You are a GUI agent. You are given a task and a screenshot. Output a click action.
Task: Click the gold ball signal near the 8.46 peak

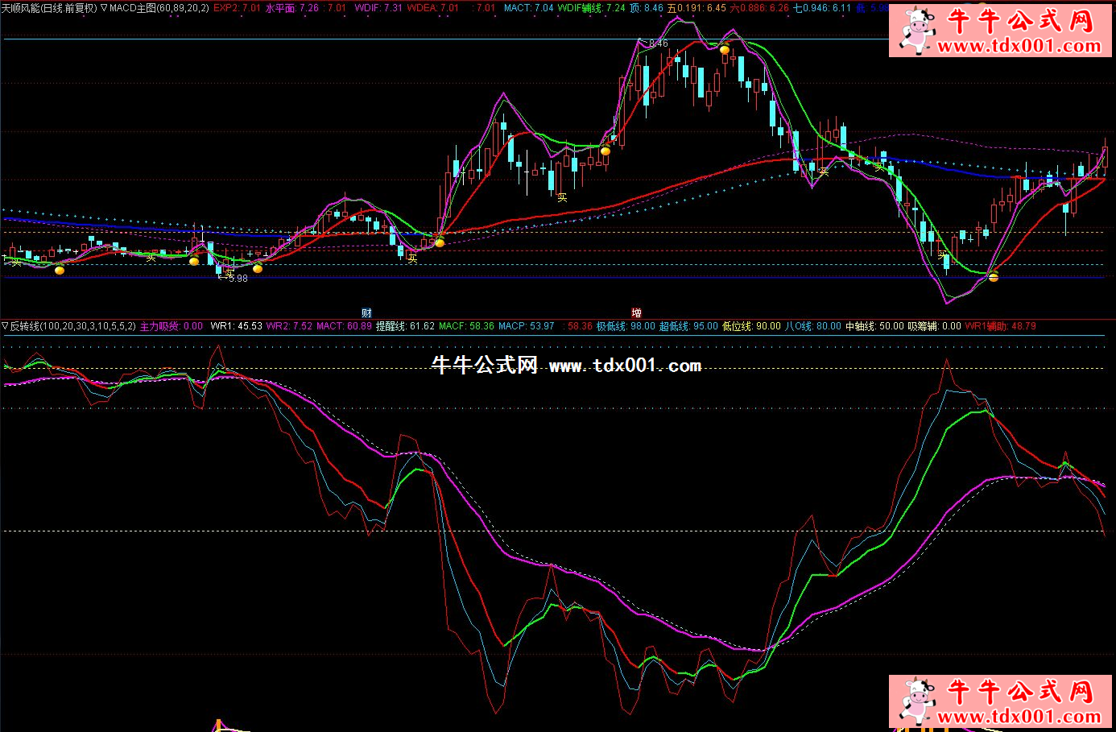point(725,50)
